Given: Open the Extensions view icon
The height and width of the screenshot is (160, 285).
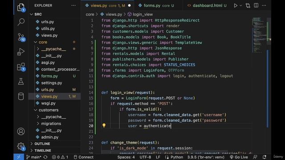Looking at the screenshot, I should 21,67.
